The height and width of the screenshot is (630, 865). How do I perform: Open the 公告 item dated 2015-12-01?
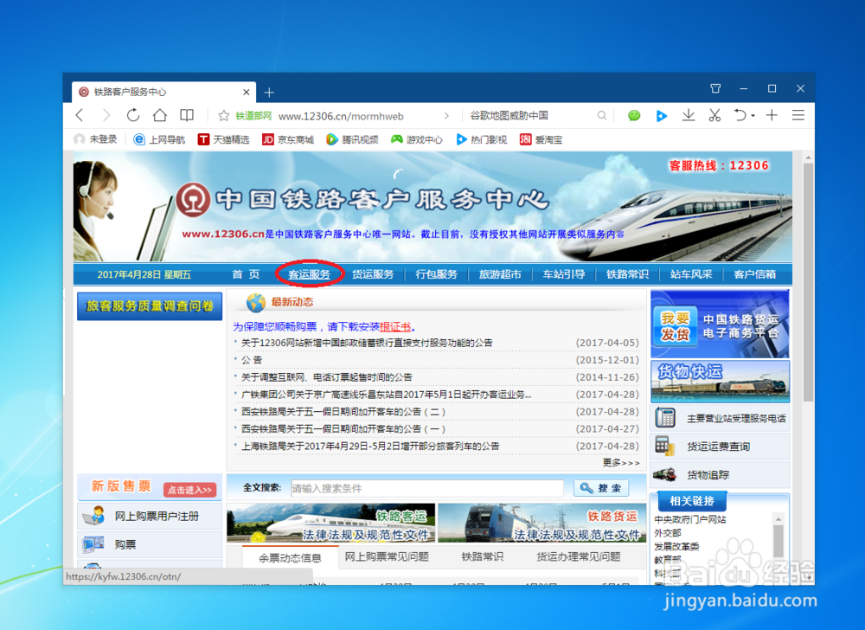(x=252, y=360)
